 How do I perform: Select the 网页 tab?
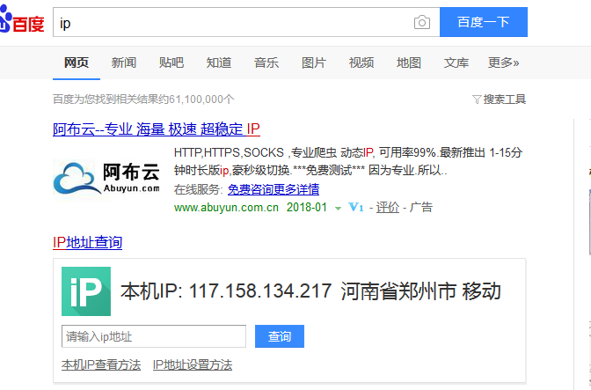click(x=77, y=63)
